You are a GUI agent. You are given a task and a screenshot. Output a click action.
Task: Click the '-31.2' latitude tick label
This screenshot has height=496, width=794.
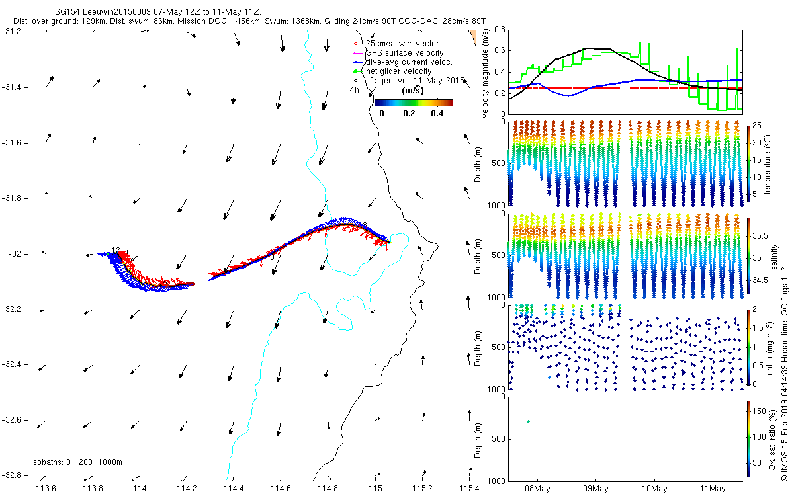[11, 32]
